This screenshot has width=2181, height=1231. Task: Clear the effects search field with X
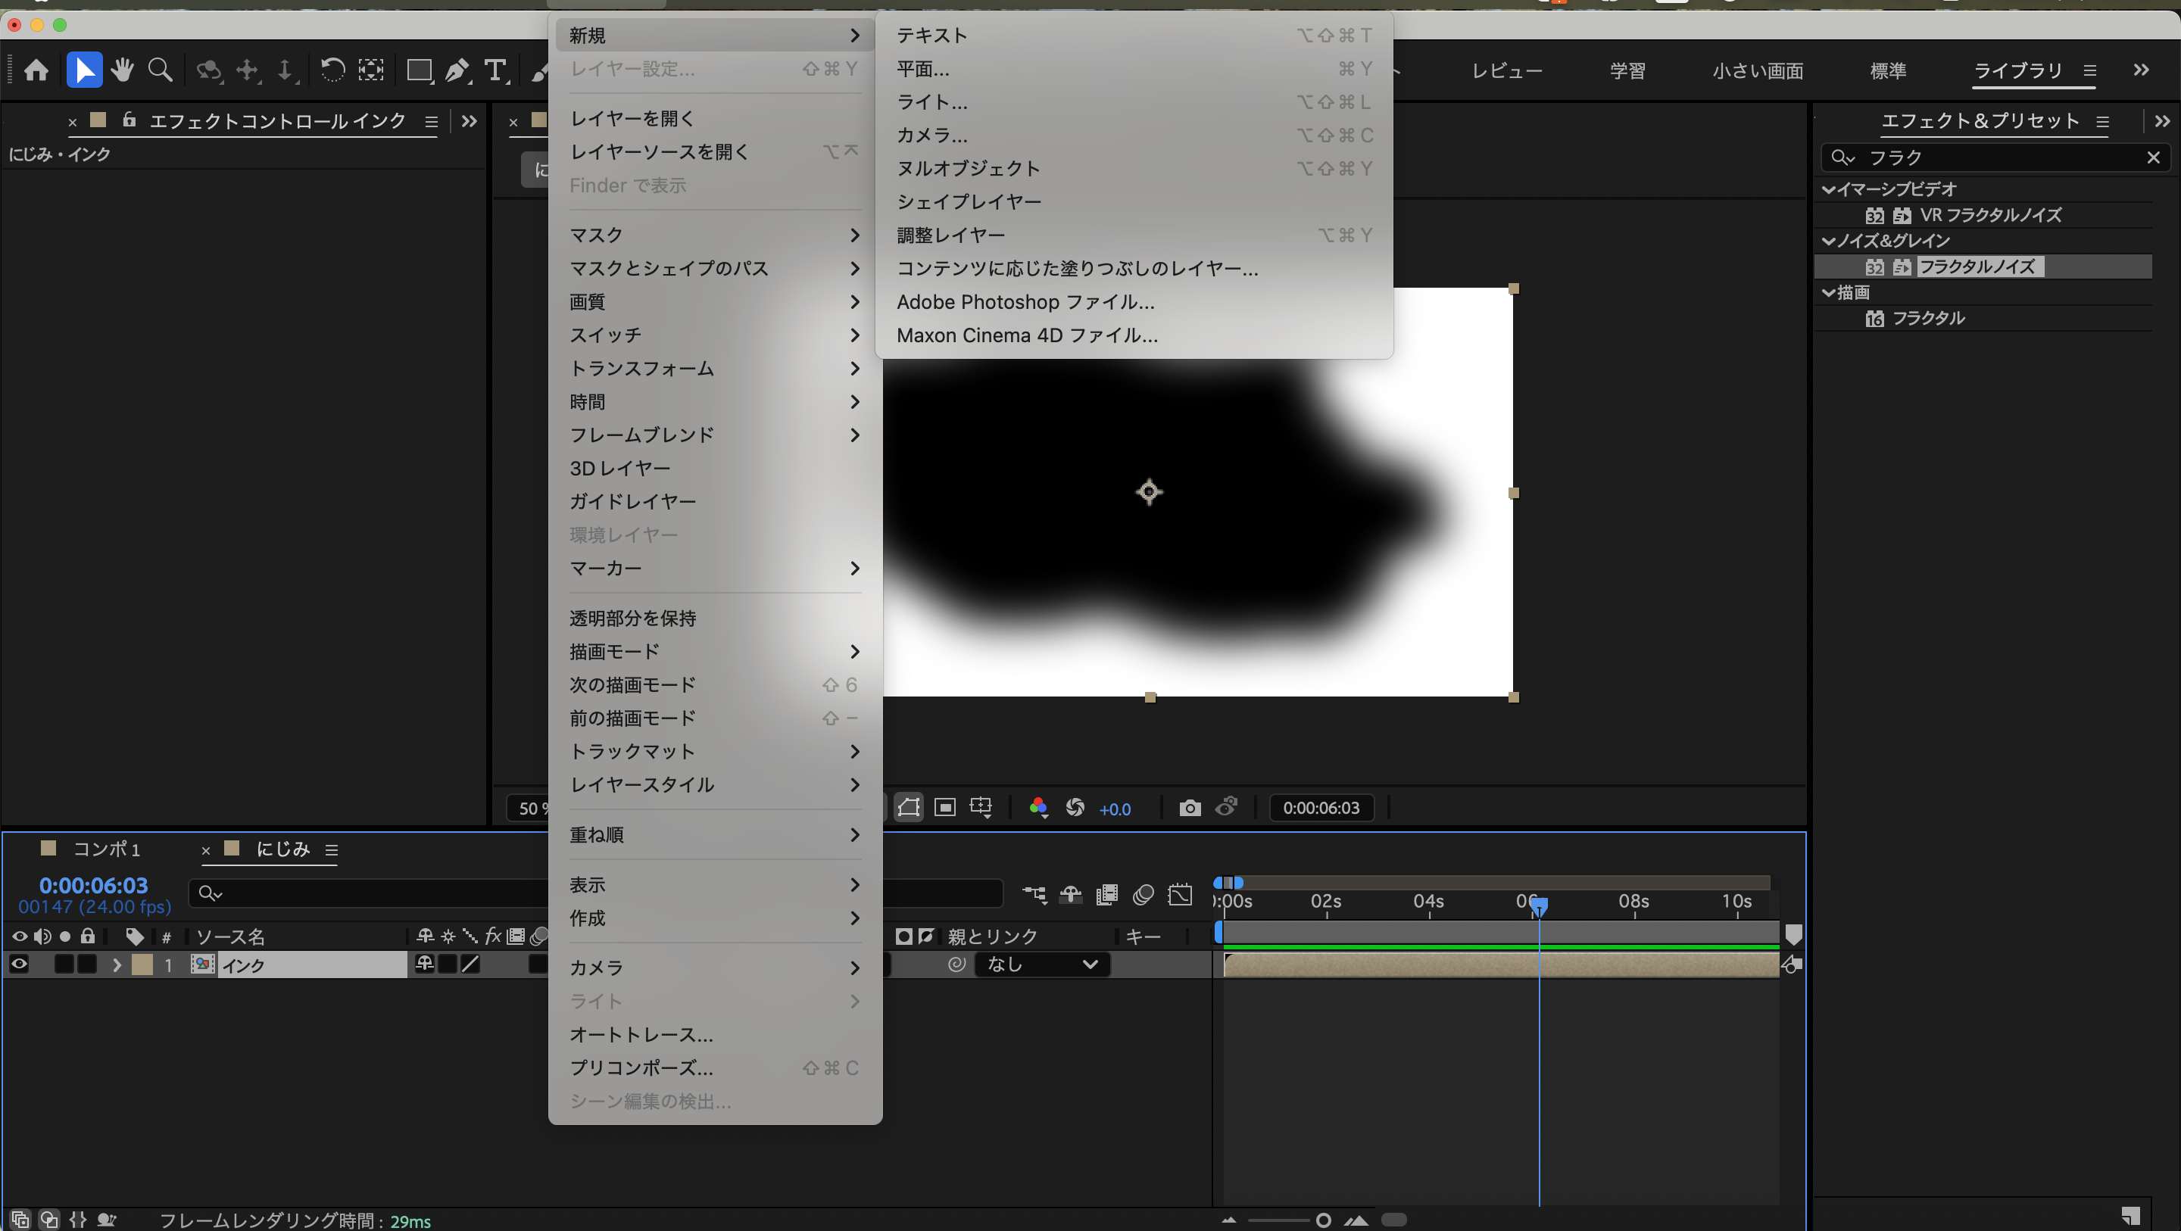[2153, 157]
